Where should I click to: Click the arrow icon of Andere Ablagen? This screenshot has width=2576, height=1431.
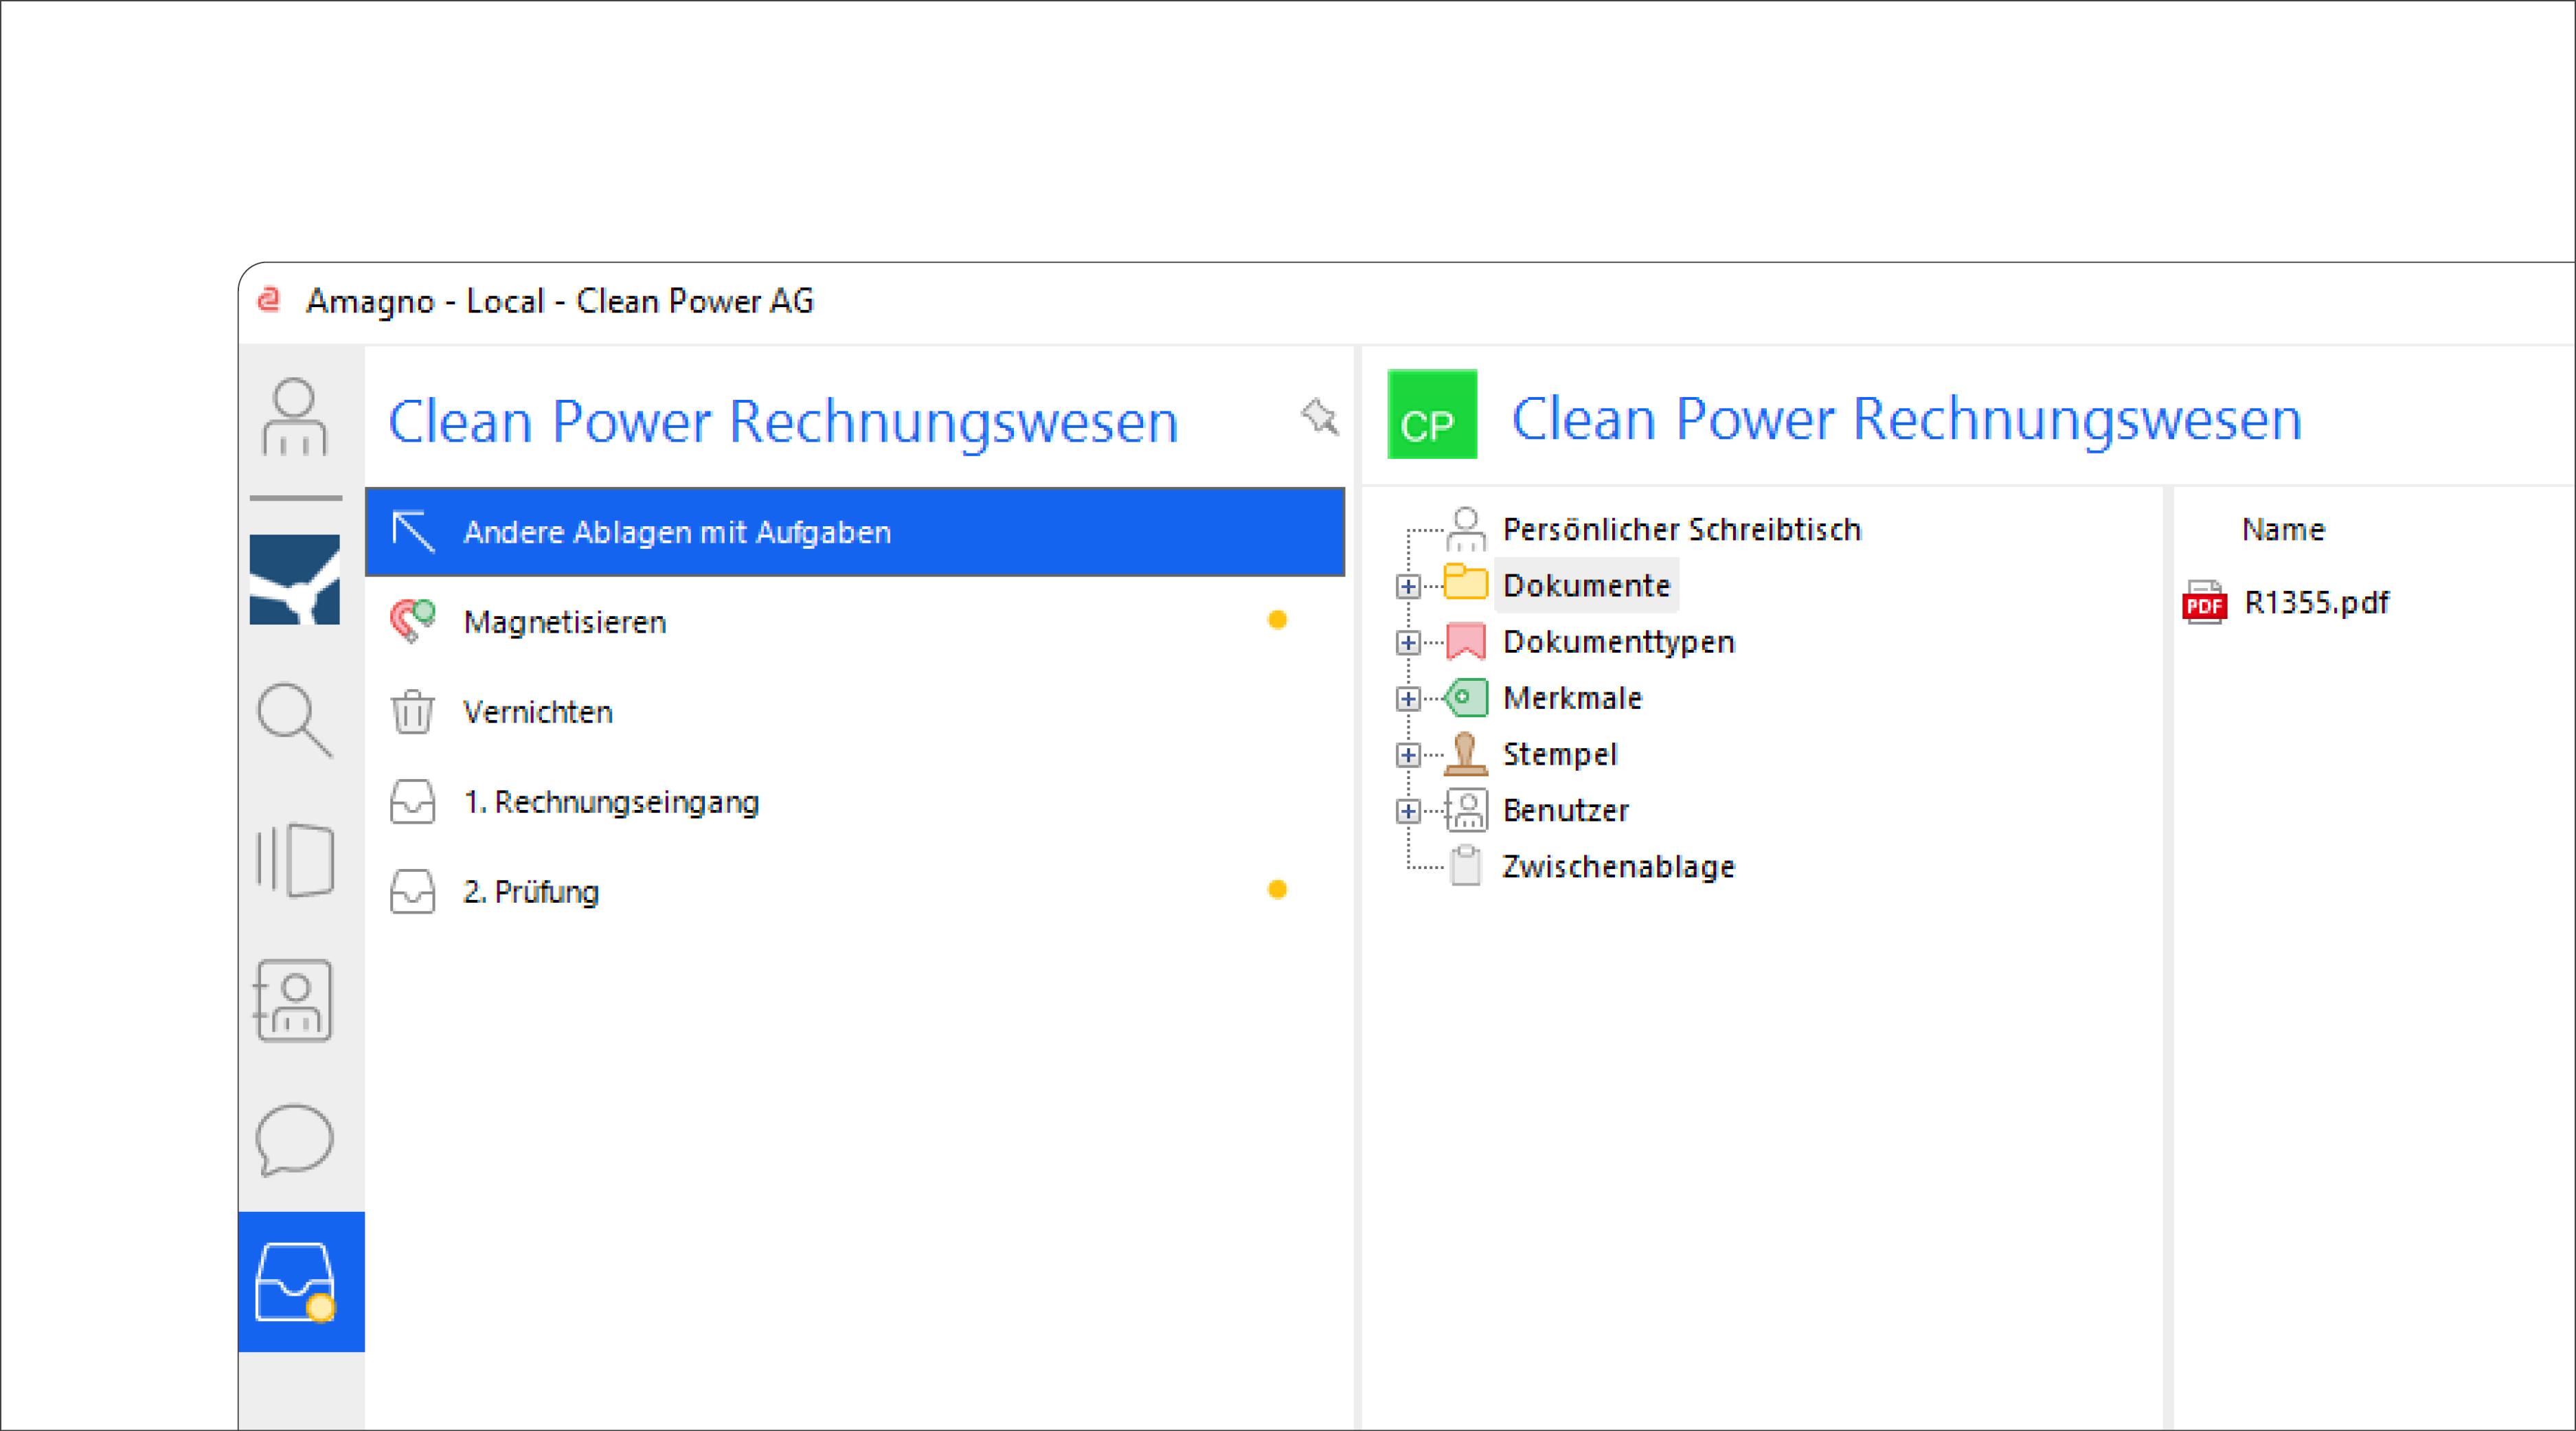[x=413, y=531]
